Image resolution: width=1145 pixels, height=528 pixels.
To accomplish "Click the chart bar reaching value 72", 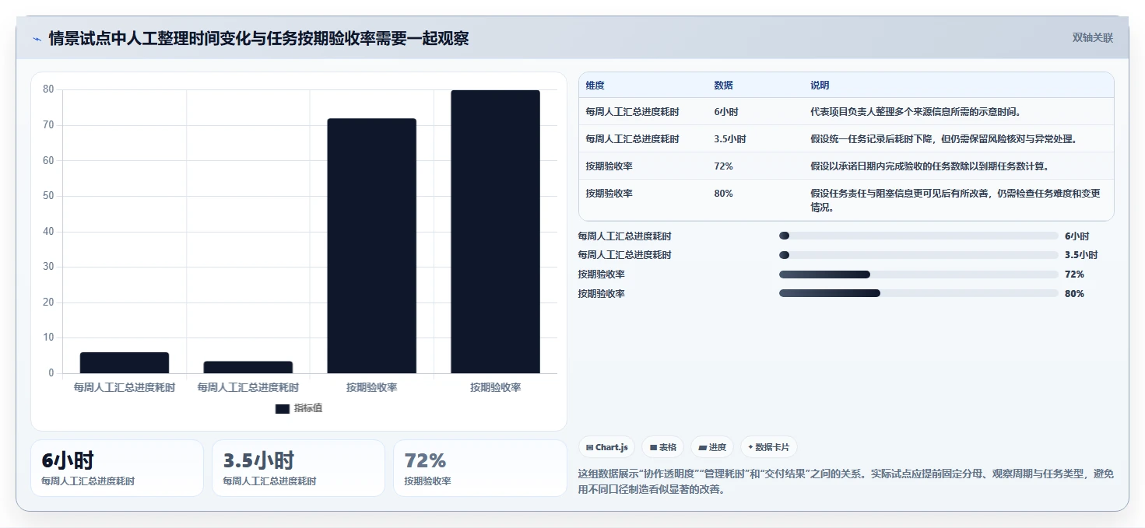I will 371,246.
